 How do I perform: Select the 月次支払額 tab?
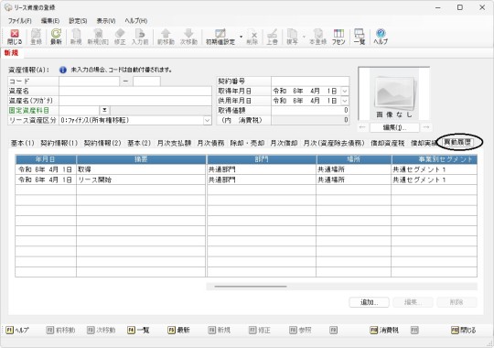[174, 143]
